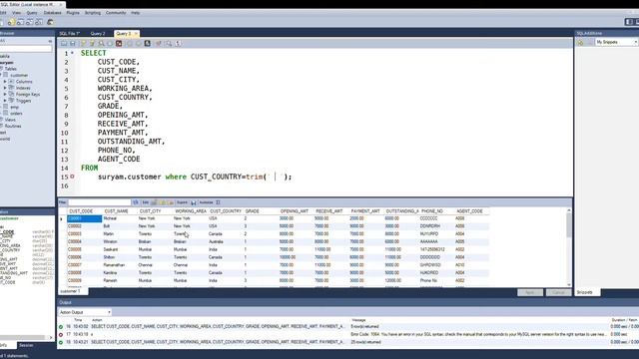Open the Help menu

point(136,13)
